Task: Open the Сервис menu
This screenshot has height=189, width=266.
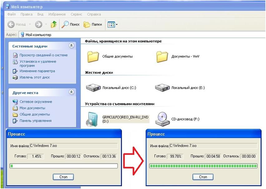Action: [76, 14]
